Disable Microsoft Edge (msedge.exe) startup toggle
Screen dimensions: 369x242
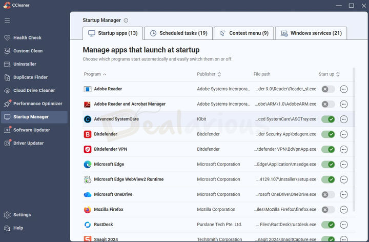tap(328, 165)
